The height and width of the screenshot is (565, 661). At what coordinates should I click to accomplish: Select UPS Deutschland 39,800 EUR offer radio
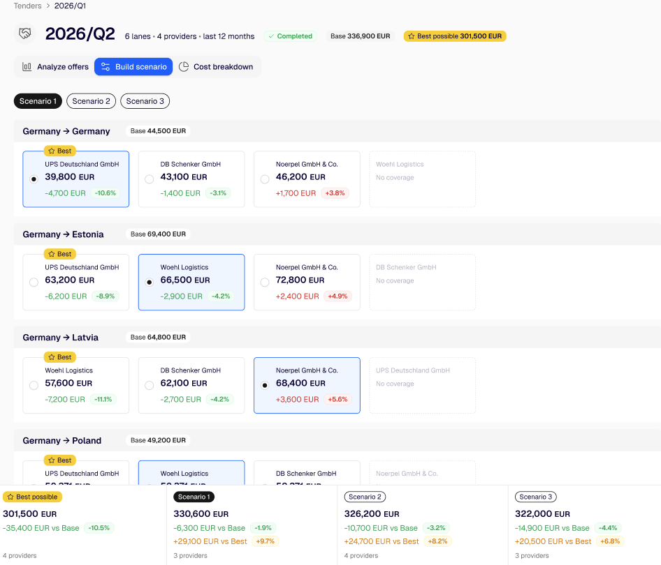click(34, 179)
